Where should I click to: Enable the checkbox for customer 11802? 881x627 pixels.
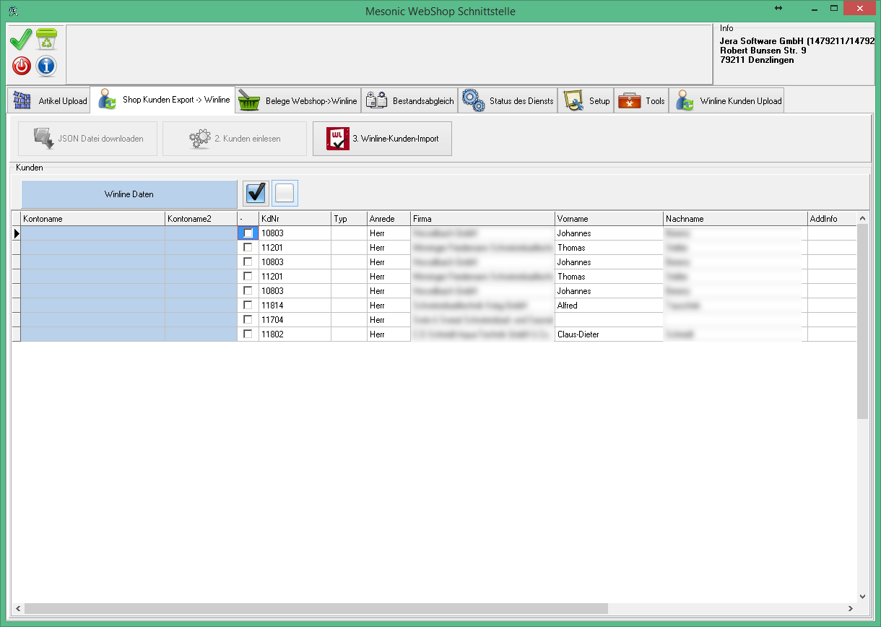click(x=248, y=334)
